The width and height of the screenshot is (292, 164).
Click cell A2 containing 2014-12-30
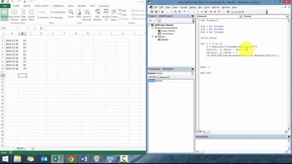tap(12, 41)
